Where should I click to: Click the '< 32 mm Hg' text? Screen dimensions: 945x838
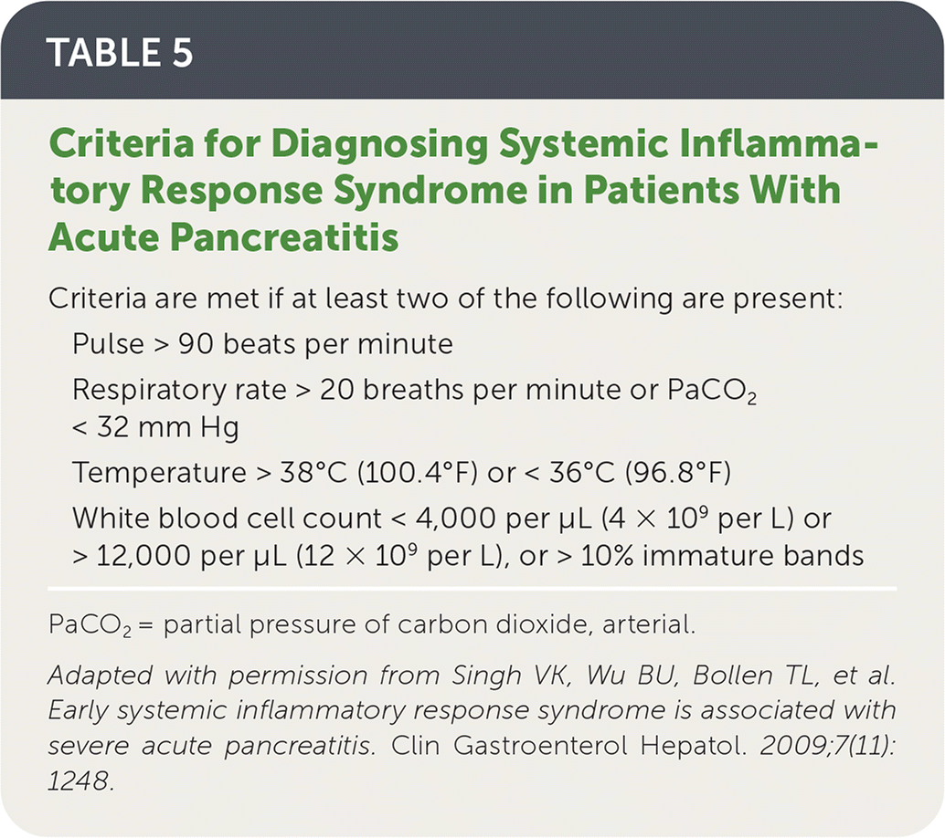coord(155,428)
